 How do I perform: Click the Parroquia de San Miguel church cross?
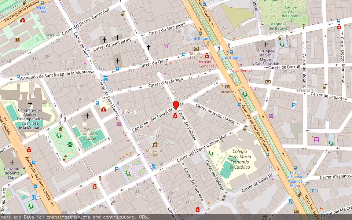[x=265, y=44]
